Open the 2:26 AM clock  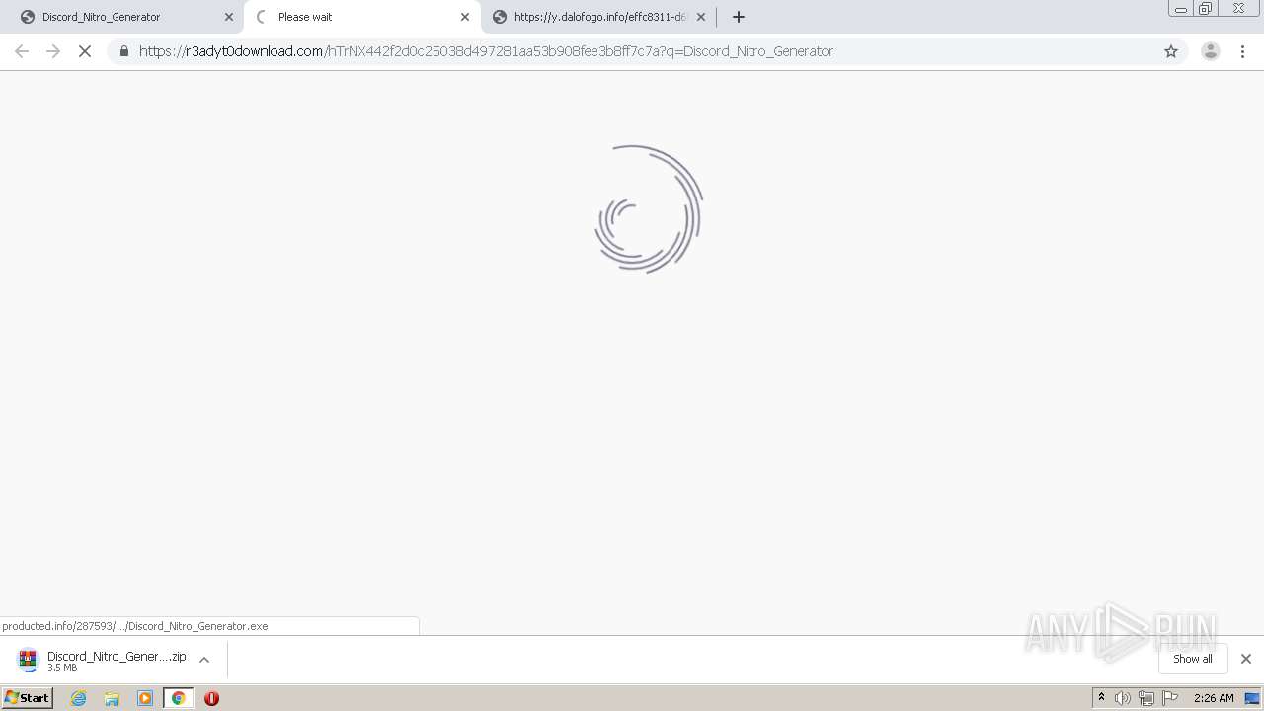point(1214,698)
